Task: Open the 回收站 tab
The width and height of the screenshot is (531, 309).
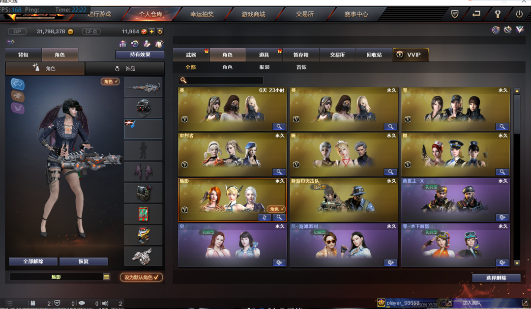Action: coord(374,55)
